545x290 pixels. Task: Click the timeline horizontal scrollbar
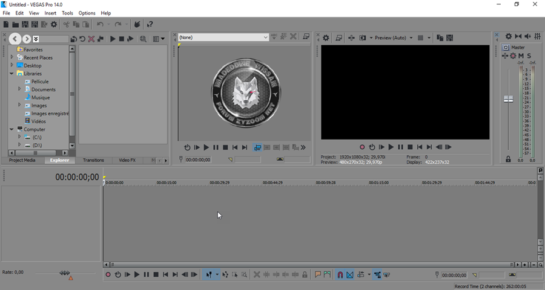[x=312, y=265]
